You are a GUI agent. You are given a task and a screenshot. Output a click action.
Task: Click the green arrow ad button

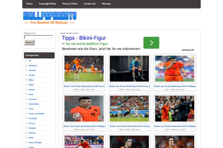click(x=151, y=43)
